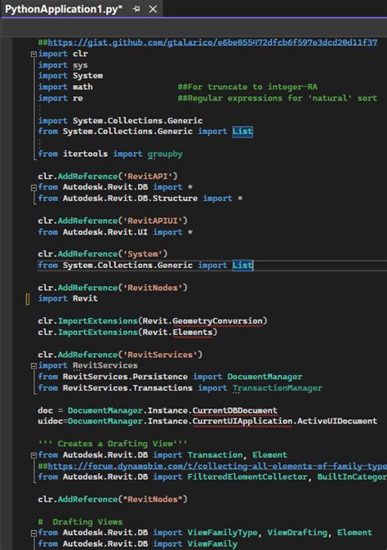The height and width of the screenshot is (550, 387).
Task: Click the "clr.AddReference('RevitAPIUI')" line
Action: click(x=113, y=221)
